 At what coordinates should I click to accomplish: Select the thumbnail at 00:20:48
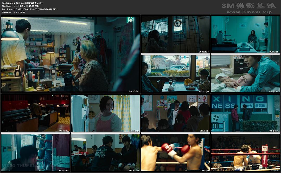175,34
